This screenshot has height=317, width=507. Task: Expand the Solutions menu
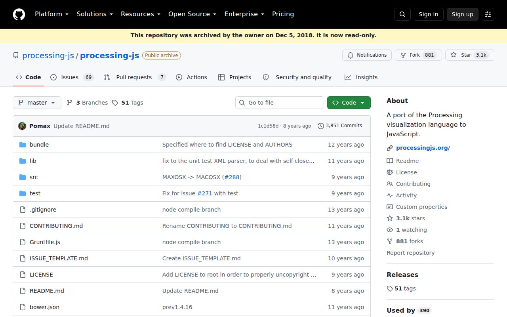click(x=95, y=14)
